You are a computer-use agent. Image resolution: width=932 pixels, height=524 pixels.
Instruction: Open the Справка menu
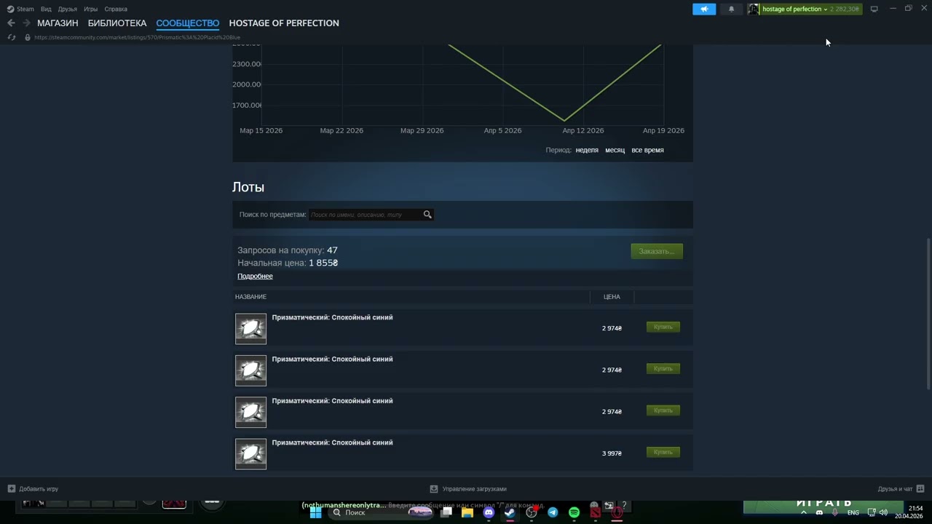point(116,9)
